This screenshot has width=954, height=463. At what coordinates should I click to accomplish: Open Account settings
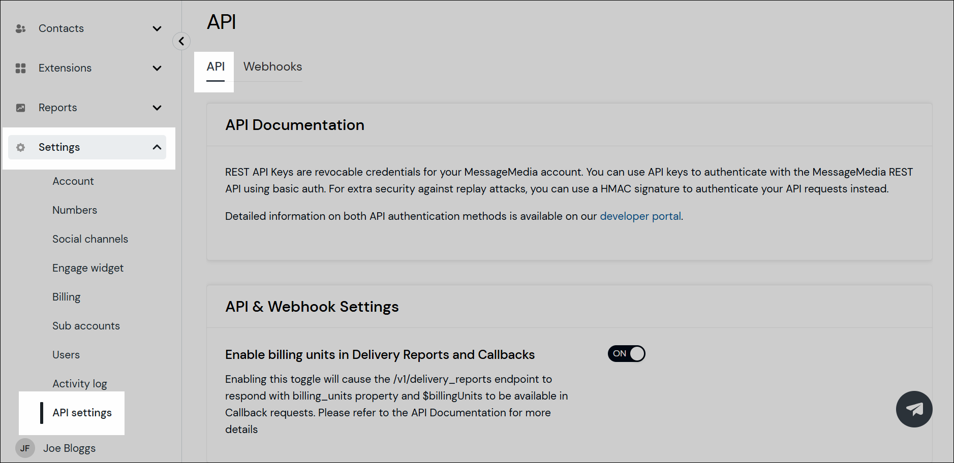pos(73,181)
